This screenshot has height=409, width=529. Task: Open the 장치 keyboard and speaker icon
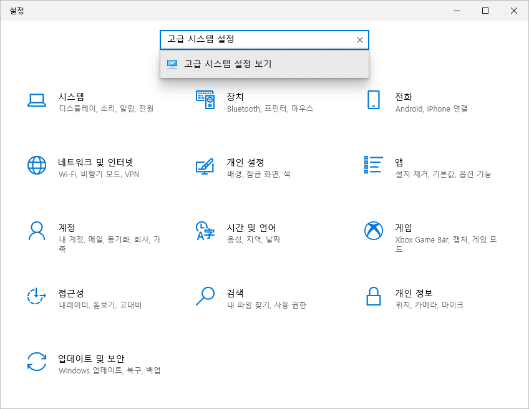[205, 100]
